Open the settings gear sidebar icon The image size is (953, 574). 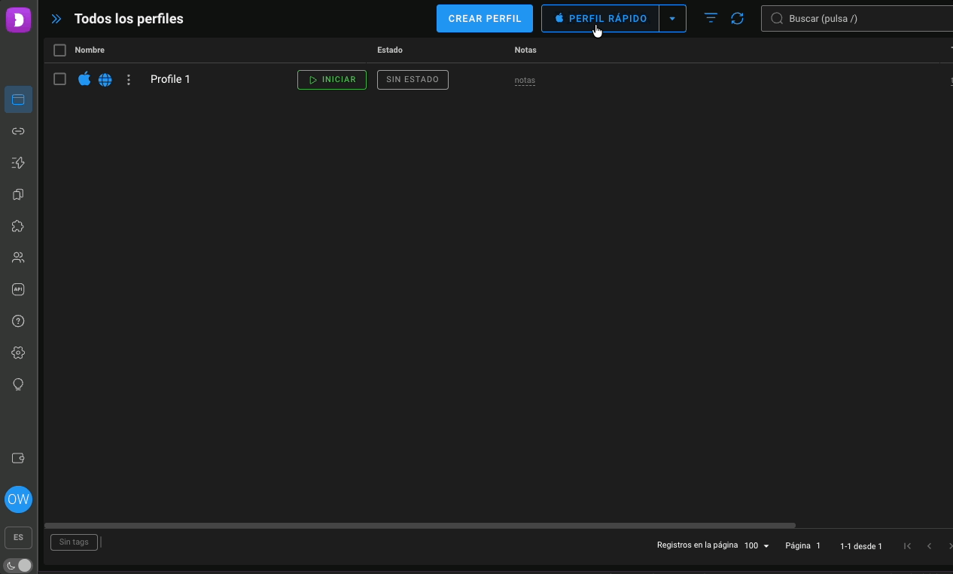point(18,353)
